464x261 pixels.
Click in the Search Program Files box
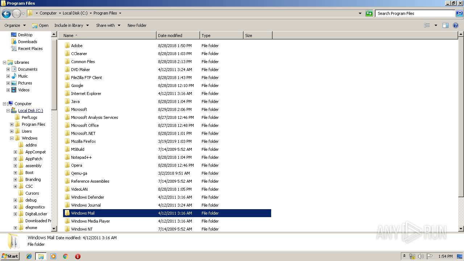point(415,13)
